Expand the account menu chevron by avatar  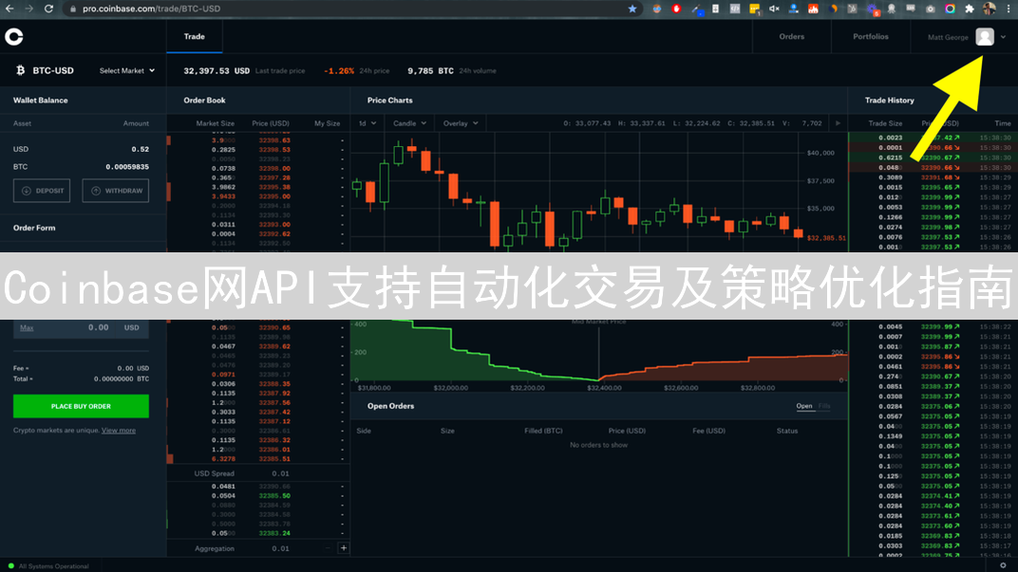[1003, 37]
